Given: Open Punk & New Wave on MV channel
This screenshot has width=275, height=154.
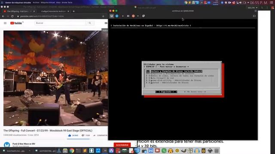Looking at the screenshot, I should [x=24, y=144].
